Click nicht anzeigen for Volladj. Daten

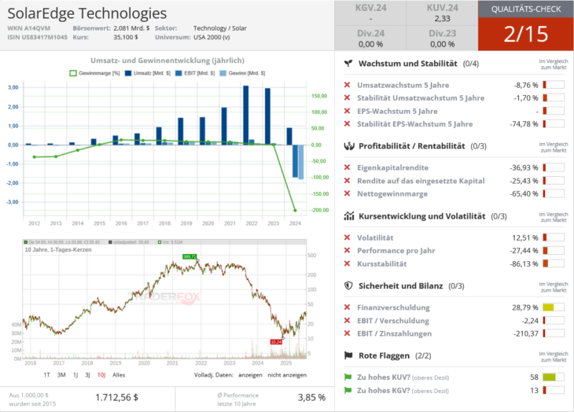click(287, 375)
